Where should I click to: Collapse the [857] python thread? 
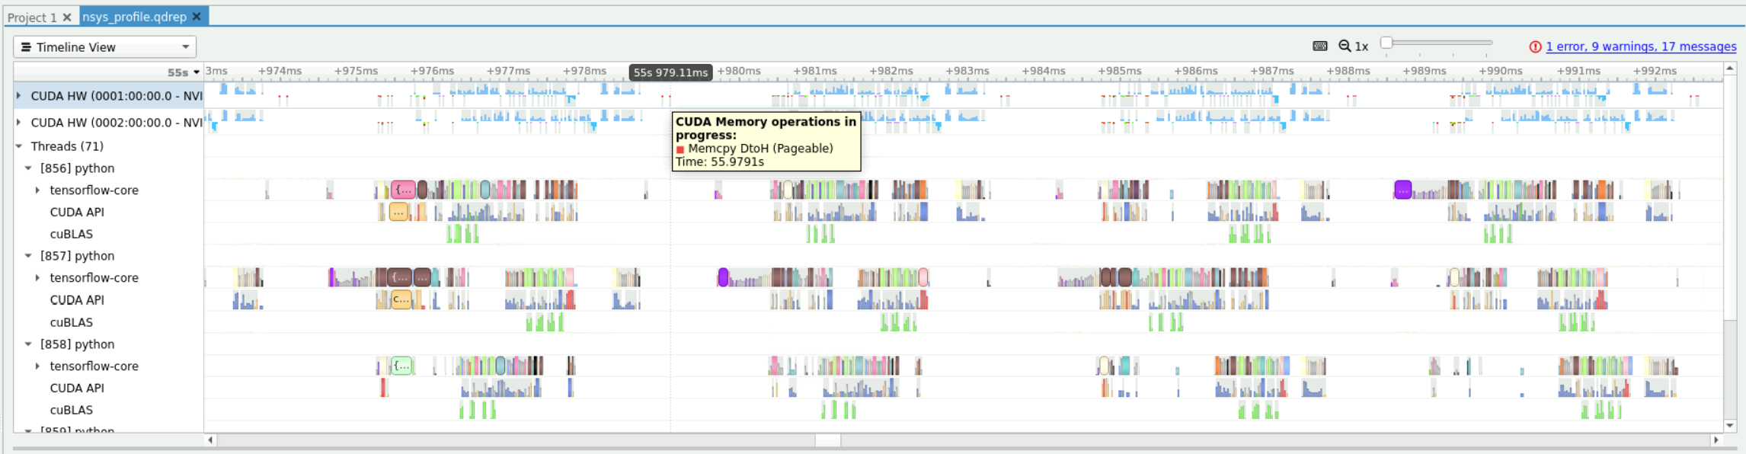point(28,256)
